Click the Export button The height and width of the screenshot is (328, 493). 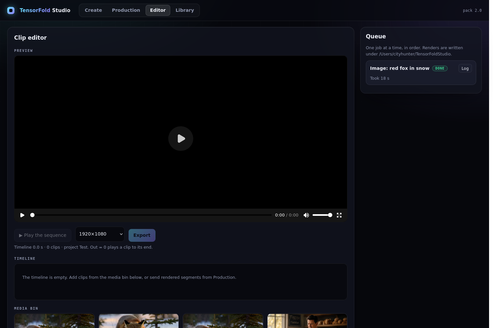[142, 235]
